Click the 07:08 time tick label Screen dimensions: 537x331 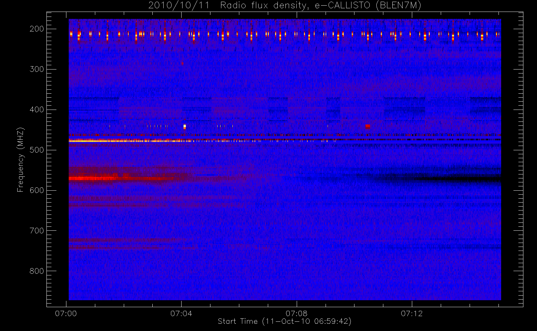[296, 313]
